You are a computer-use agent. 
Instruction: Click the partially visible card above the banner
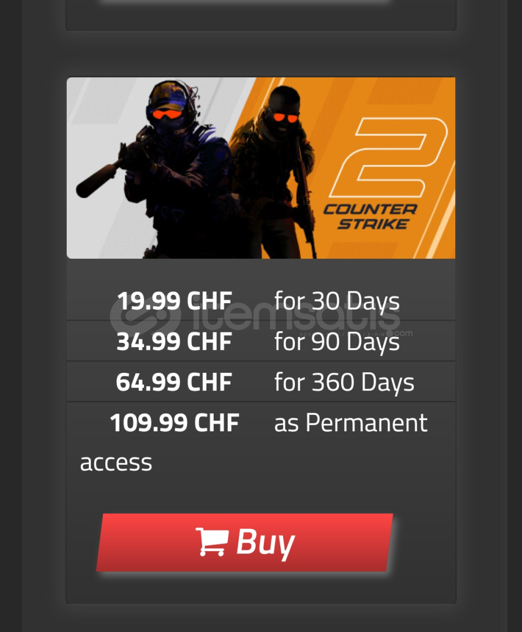261,16
